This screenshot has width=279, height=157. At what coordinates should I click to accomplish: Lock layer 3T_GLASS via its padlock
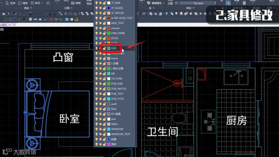104,8
